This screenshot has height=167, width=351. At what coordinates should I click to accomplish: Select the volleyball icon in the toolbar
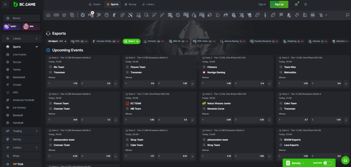pyautogui.click(x=178, y=15)
